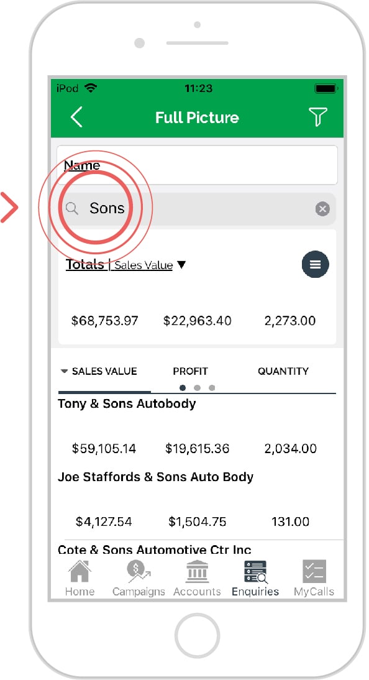This screenshot has width=369, height=680.
Task: Click the magnifying glass search icon
Action: (72, 209)
